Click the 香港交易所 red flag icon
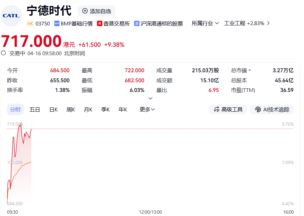Screen dimensions: 304x216 coord(100,23)
